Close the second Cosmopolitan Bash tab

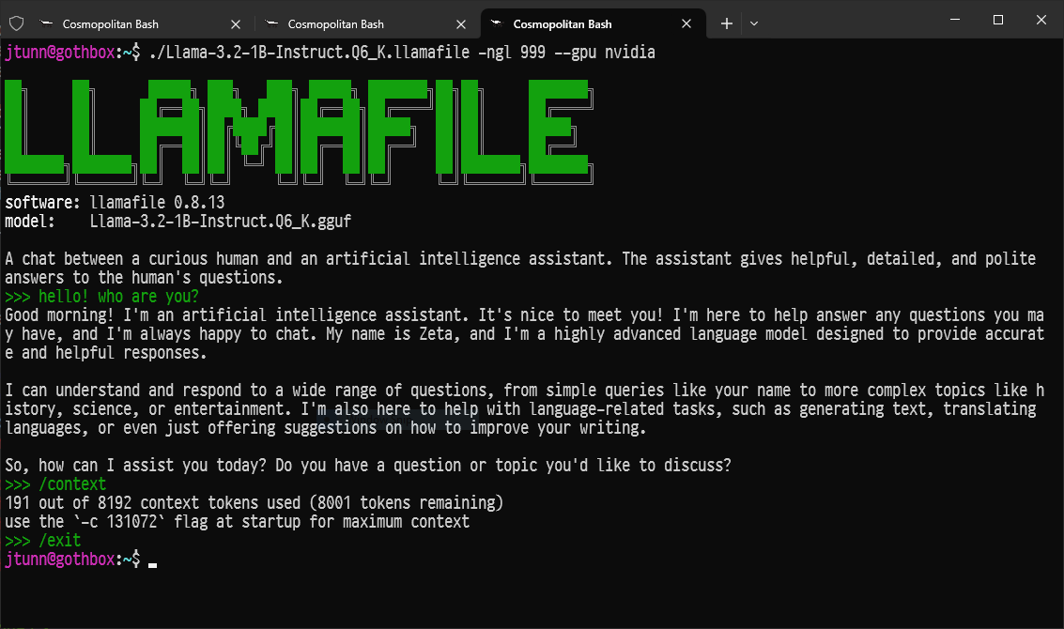coord(460,23)
